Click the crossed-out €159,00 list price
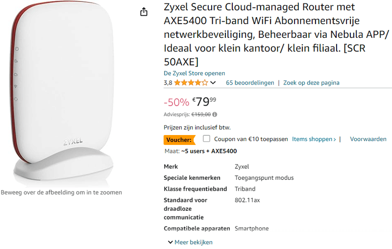The image size is (392, 249). pyautogui.click(x=201, y=114)
